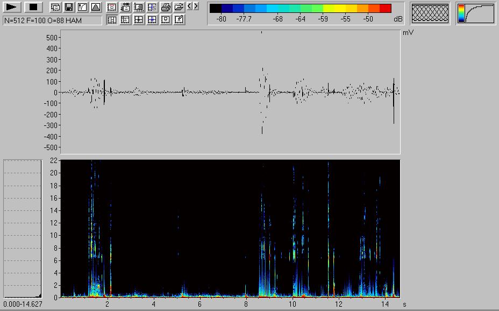Click the power spectrum panel left of spectrogram
The image size is (499, 311).
(23, 228)
